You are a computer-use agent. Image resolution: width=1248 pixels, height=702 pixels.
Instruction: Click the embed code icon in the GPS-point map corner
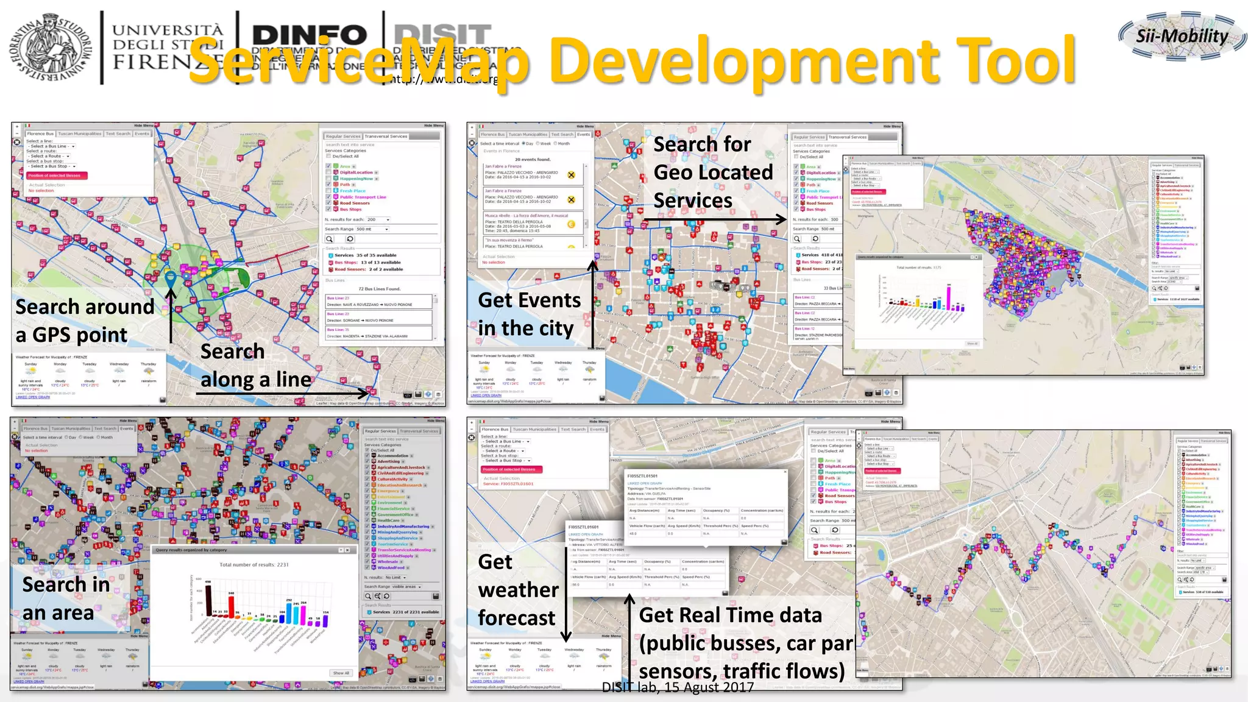click(408, 394)
